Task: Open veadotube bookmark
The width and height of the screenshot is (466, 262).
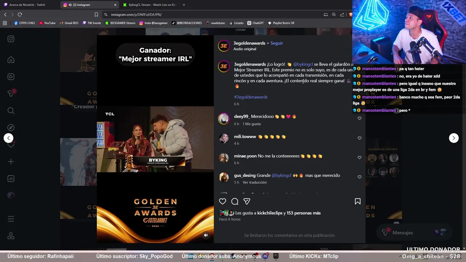Action: pyautogui.click(x=215, y=23)
